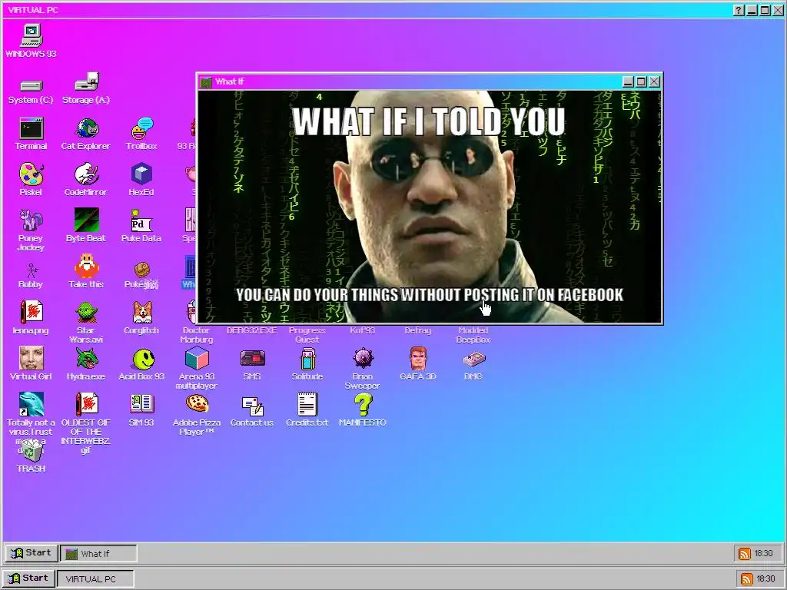Launch the Solitude game icon
Image resolution: width=787 pixels, height=590 pixels.
coord(307,358)
